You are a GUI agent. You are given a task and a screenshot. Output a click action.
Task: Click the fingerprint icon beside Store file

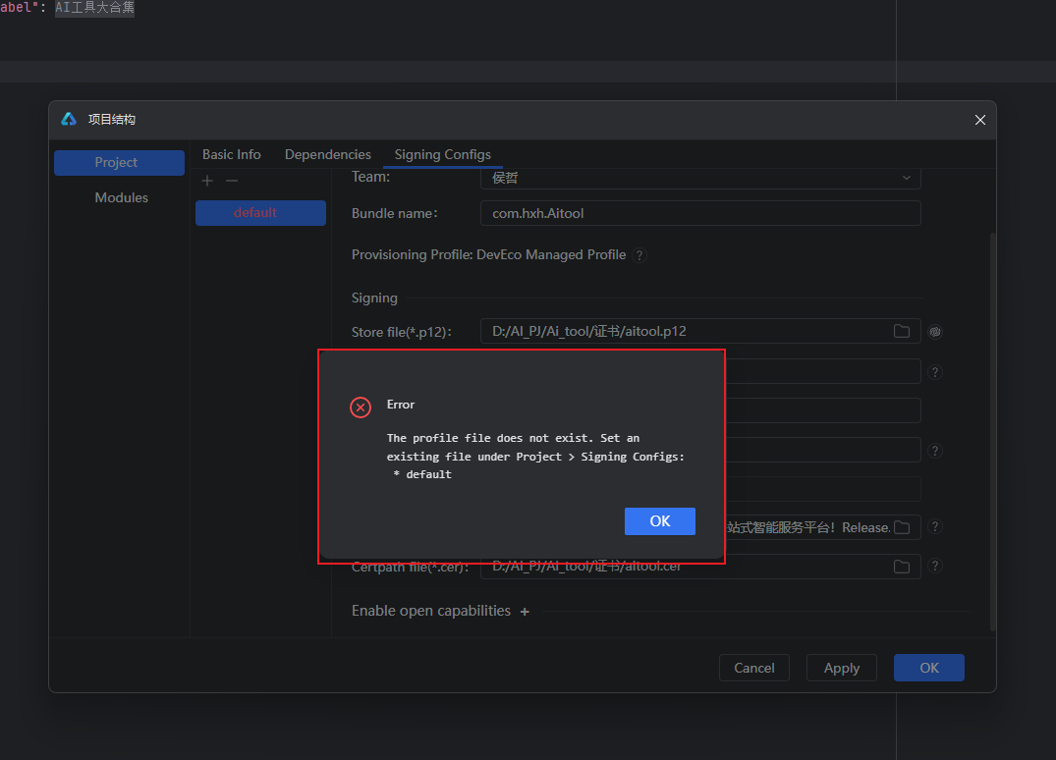pyautogui.click(x=936, y=332)
